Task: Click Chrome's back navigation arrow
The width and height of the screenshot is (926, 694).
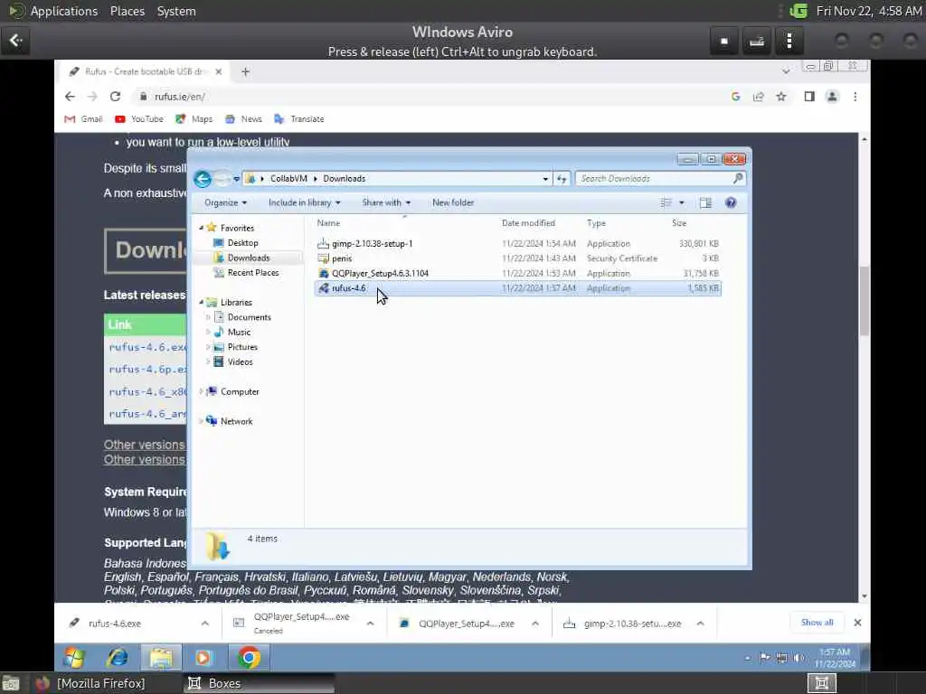Action: pos(71,97)
